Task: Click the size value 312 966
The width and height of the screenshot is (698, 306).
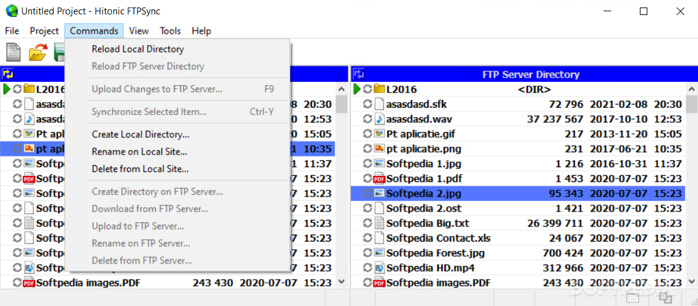Action: pos(563,268)
